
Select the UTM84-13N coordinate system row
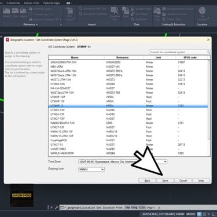tap(128, 84)
